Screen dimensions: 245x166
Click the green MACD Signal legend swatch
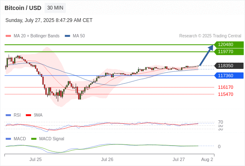(x=34, y=139)
